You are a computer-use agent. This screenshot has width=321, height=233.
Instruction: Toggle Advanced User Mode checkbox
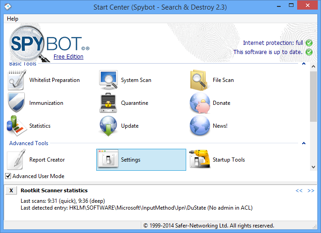click(x=8, y=176)
